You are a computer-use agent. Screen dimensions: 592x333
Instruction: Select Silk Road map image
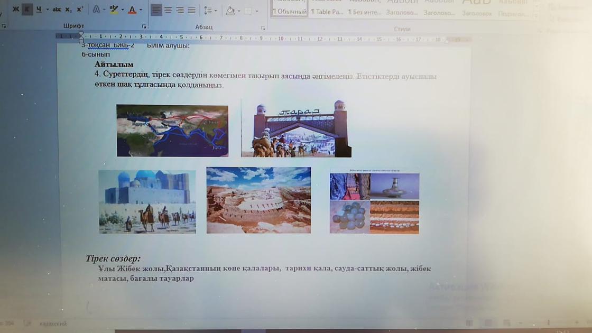[172, 131]
